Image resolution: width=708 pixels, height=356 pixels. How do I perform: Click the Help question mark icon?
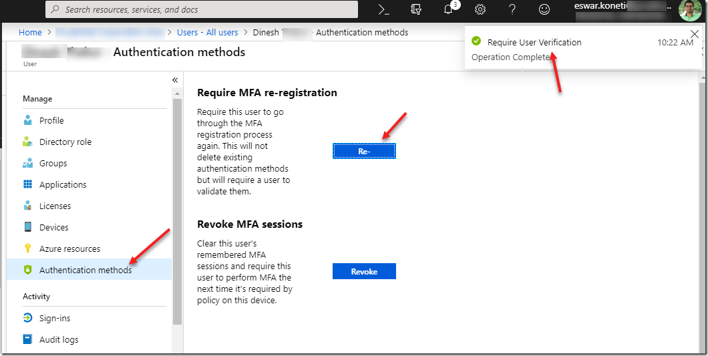(x=512, y=9)
